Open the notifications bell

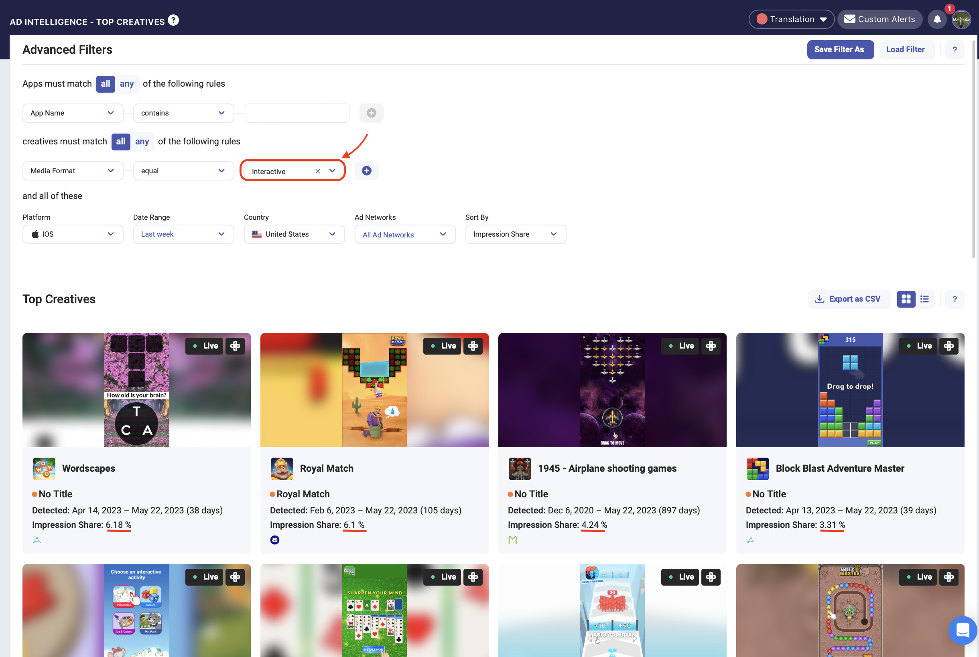pos(937,19)
